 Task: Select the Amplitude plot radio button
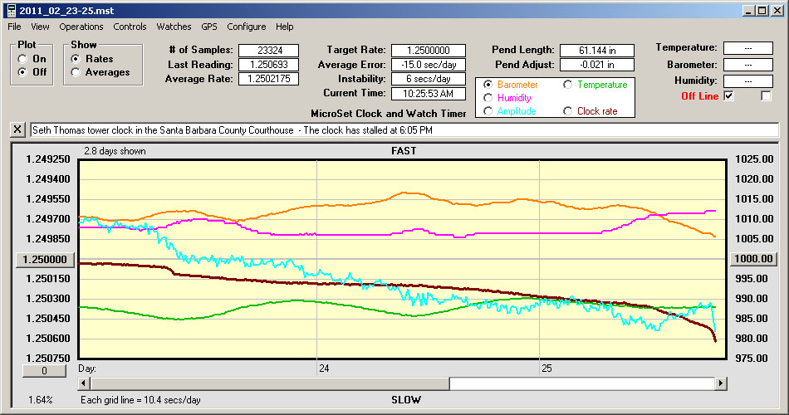[488, 111]
